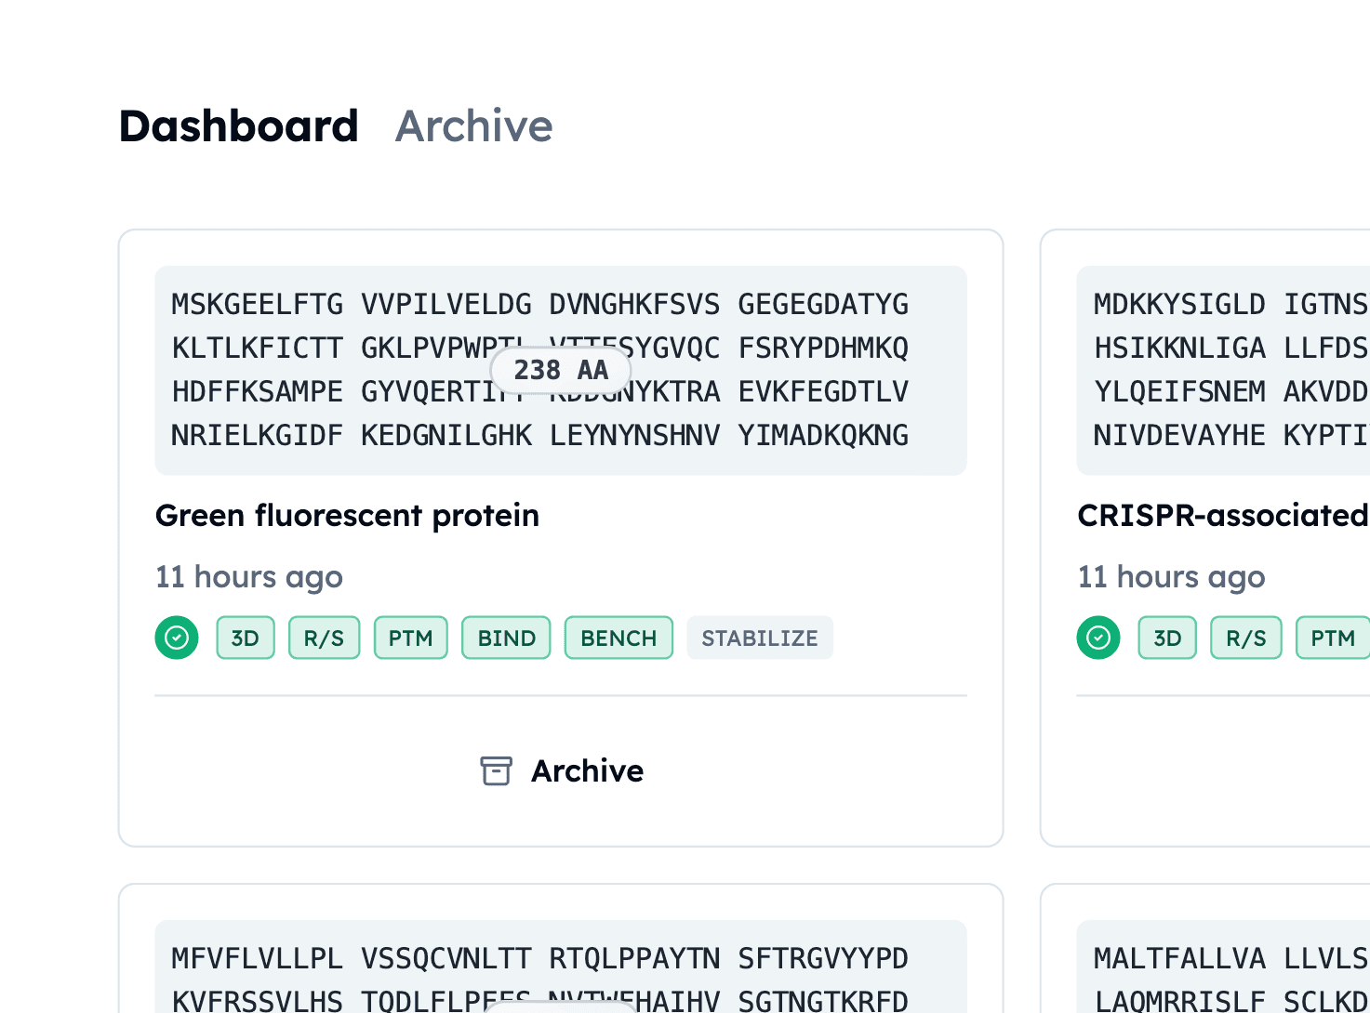
Task: Select the PTM badge on the GFP card
Action: coord(410,638)
